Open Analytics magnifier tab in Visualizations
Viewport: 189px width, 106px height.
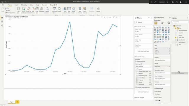coord(169,23)
